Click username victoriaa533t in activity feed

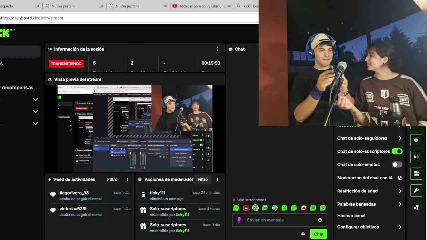coord(73,209)
